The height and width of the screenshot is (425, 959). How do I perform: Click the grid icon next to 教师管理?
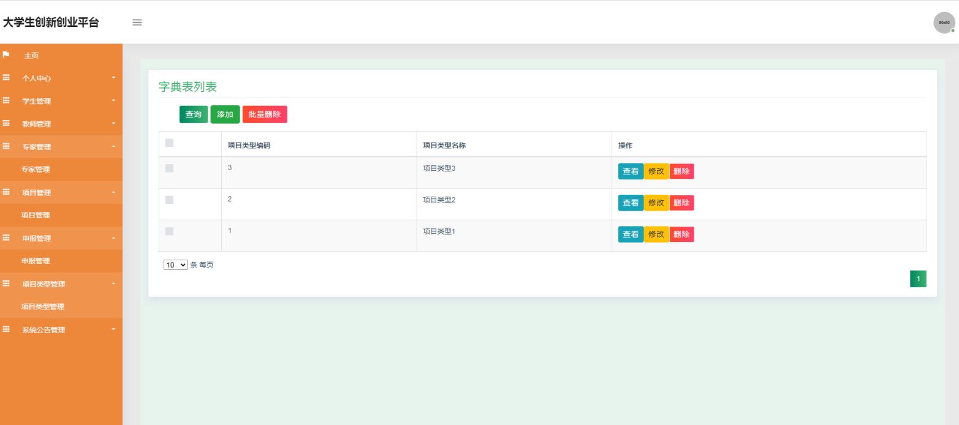coord(6,123)
